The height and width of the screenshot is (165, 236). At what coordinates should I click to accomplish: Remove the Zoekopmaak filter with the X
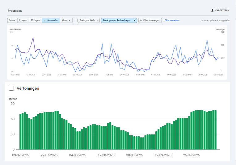pyautogui.click(x=134, y=20)
